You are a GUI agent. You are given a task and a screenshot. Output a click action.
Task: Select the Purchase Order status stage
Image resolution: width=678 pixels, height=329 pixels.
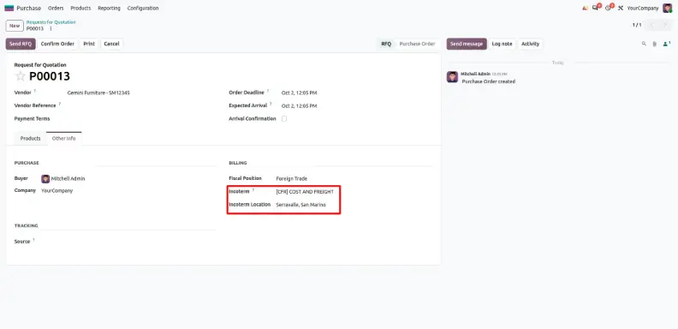pyautogui.click(x=417, y=44)
